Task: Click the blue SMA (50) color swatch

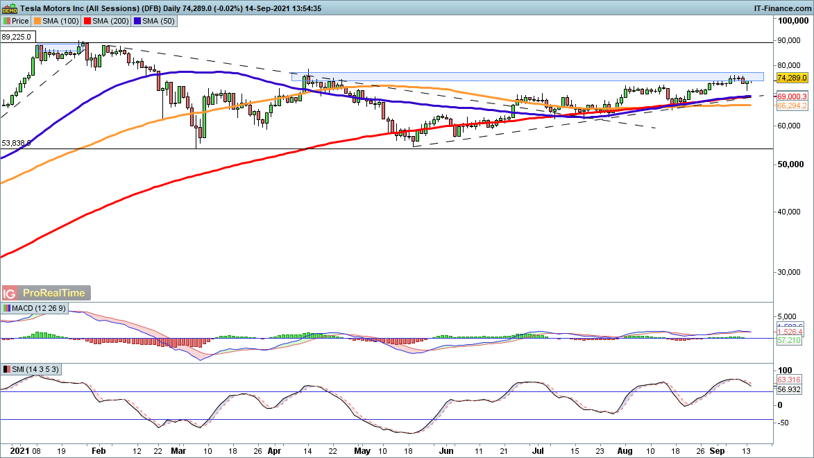Action: [x=137, y=22]
